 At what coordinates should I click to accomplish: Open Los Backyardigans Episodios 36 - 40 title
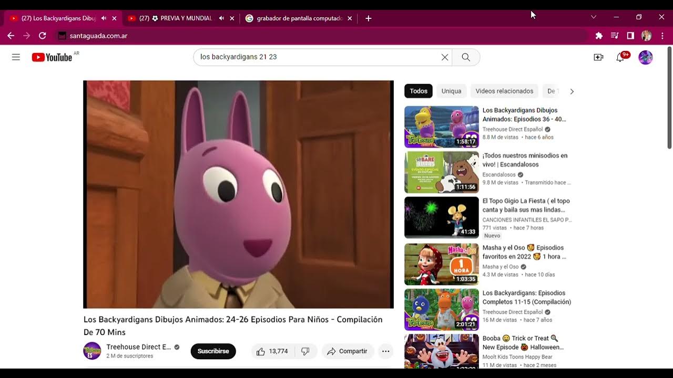pyautogui.click(x=524, y=115)
